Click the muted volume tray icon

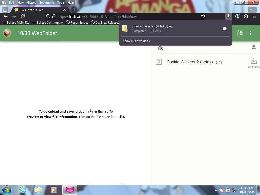click(x=222, y=190)
